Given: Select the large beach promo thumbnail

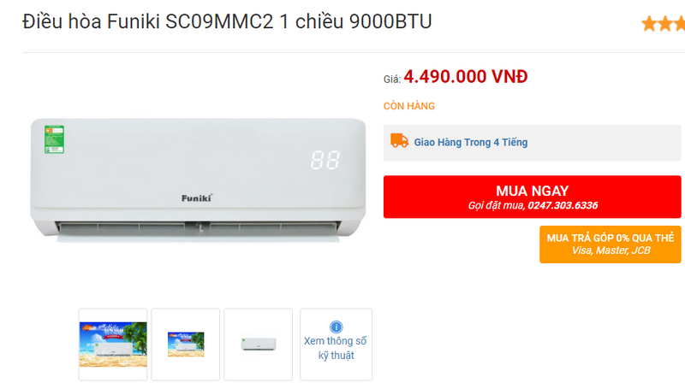Looking at the screenshot, I should (x=113, y=345).
